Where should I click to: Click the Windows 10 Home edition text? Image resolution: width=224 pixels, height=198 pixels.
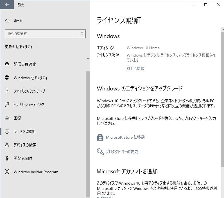143,48
